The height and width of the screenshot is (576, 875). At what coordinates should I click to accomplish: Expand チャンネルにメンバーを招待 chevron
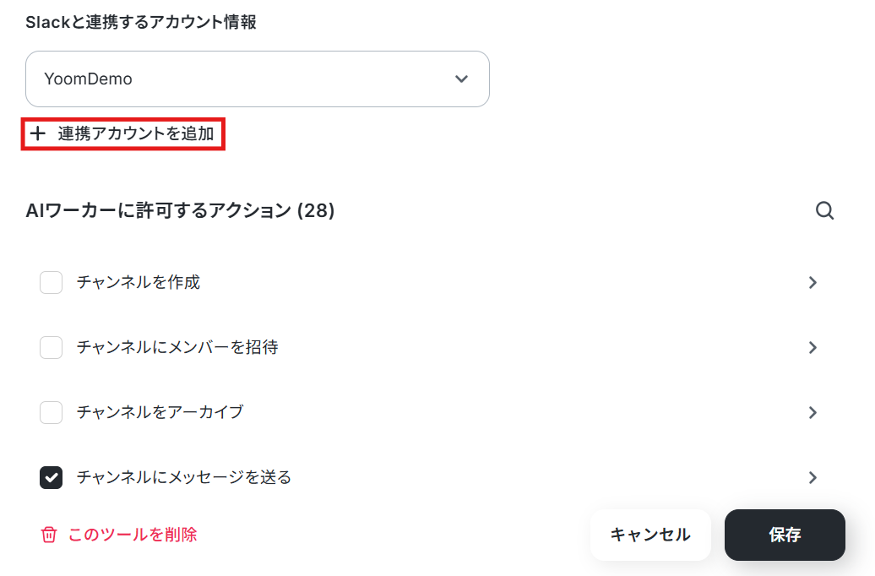point(812,348)
